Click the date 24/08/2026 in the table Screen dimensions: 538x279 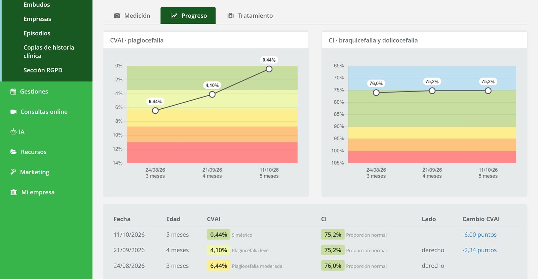tap(129, 266)
